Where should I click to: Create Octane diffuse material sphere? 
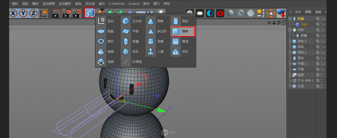tap(230, 13)
